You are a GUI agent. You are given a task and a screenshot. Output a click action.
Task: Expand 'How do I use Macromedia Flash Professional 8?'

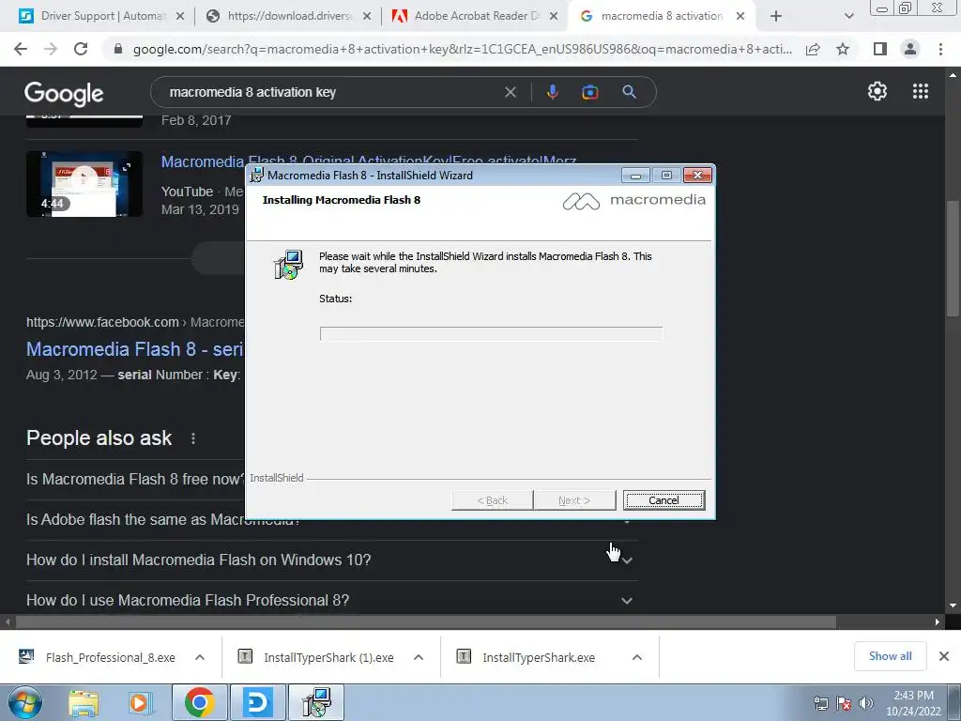(331, 600)
